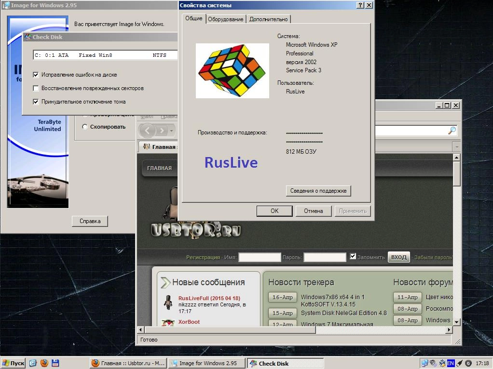Switch to 'Главная :: Usbtor.ru' taskbar button
This screenshot has height=369, width=493.
(x=128, y=363)
